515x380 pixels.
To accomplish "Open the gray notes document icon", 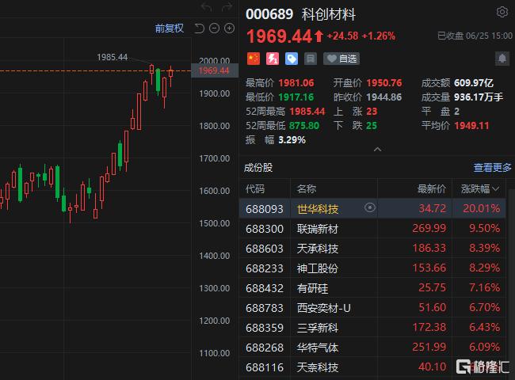I will [311, 59].
